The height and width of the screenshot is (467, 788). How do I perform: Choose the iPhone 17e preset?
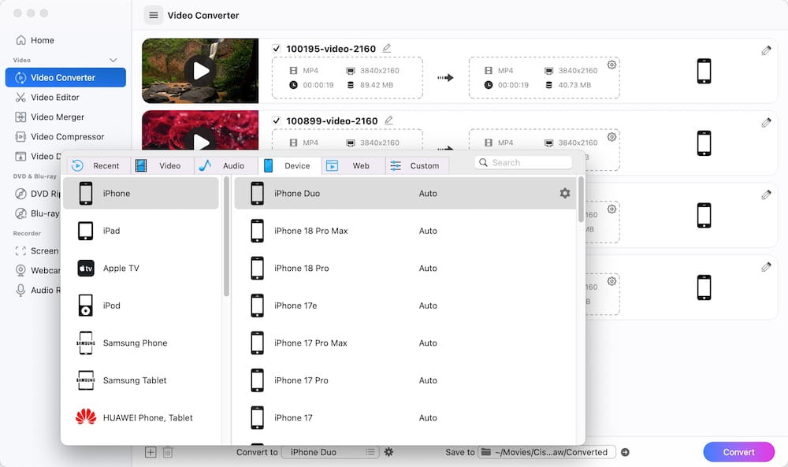(405, 306)
